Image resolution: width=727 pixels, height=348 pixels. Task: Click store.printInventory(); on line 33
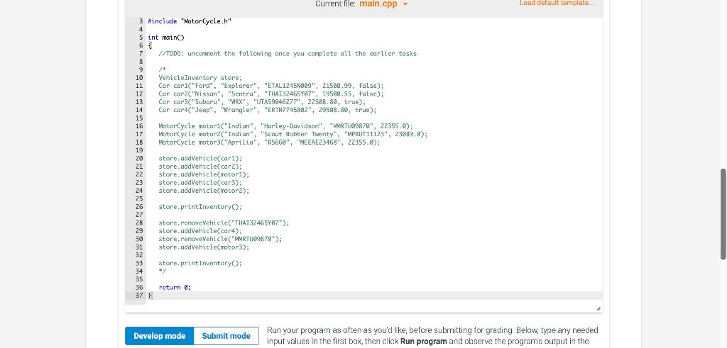pyautogui.click(x=200, y=264)
